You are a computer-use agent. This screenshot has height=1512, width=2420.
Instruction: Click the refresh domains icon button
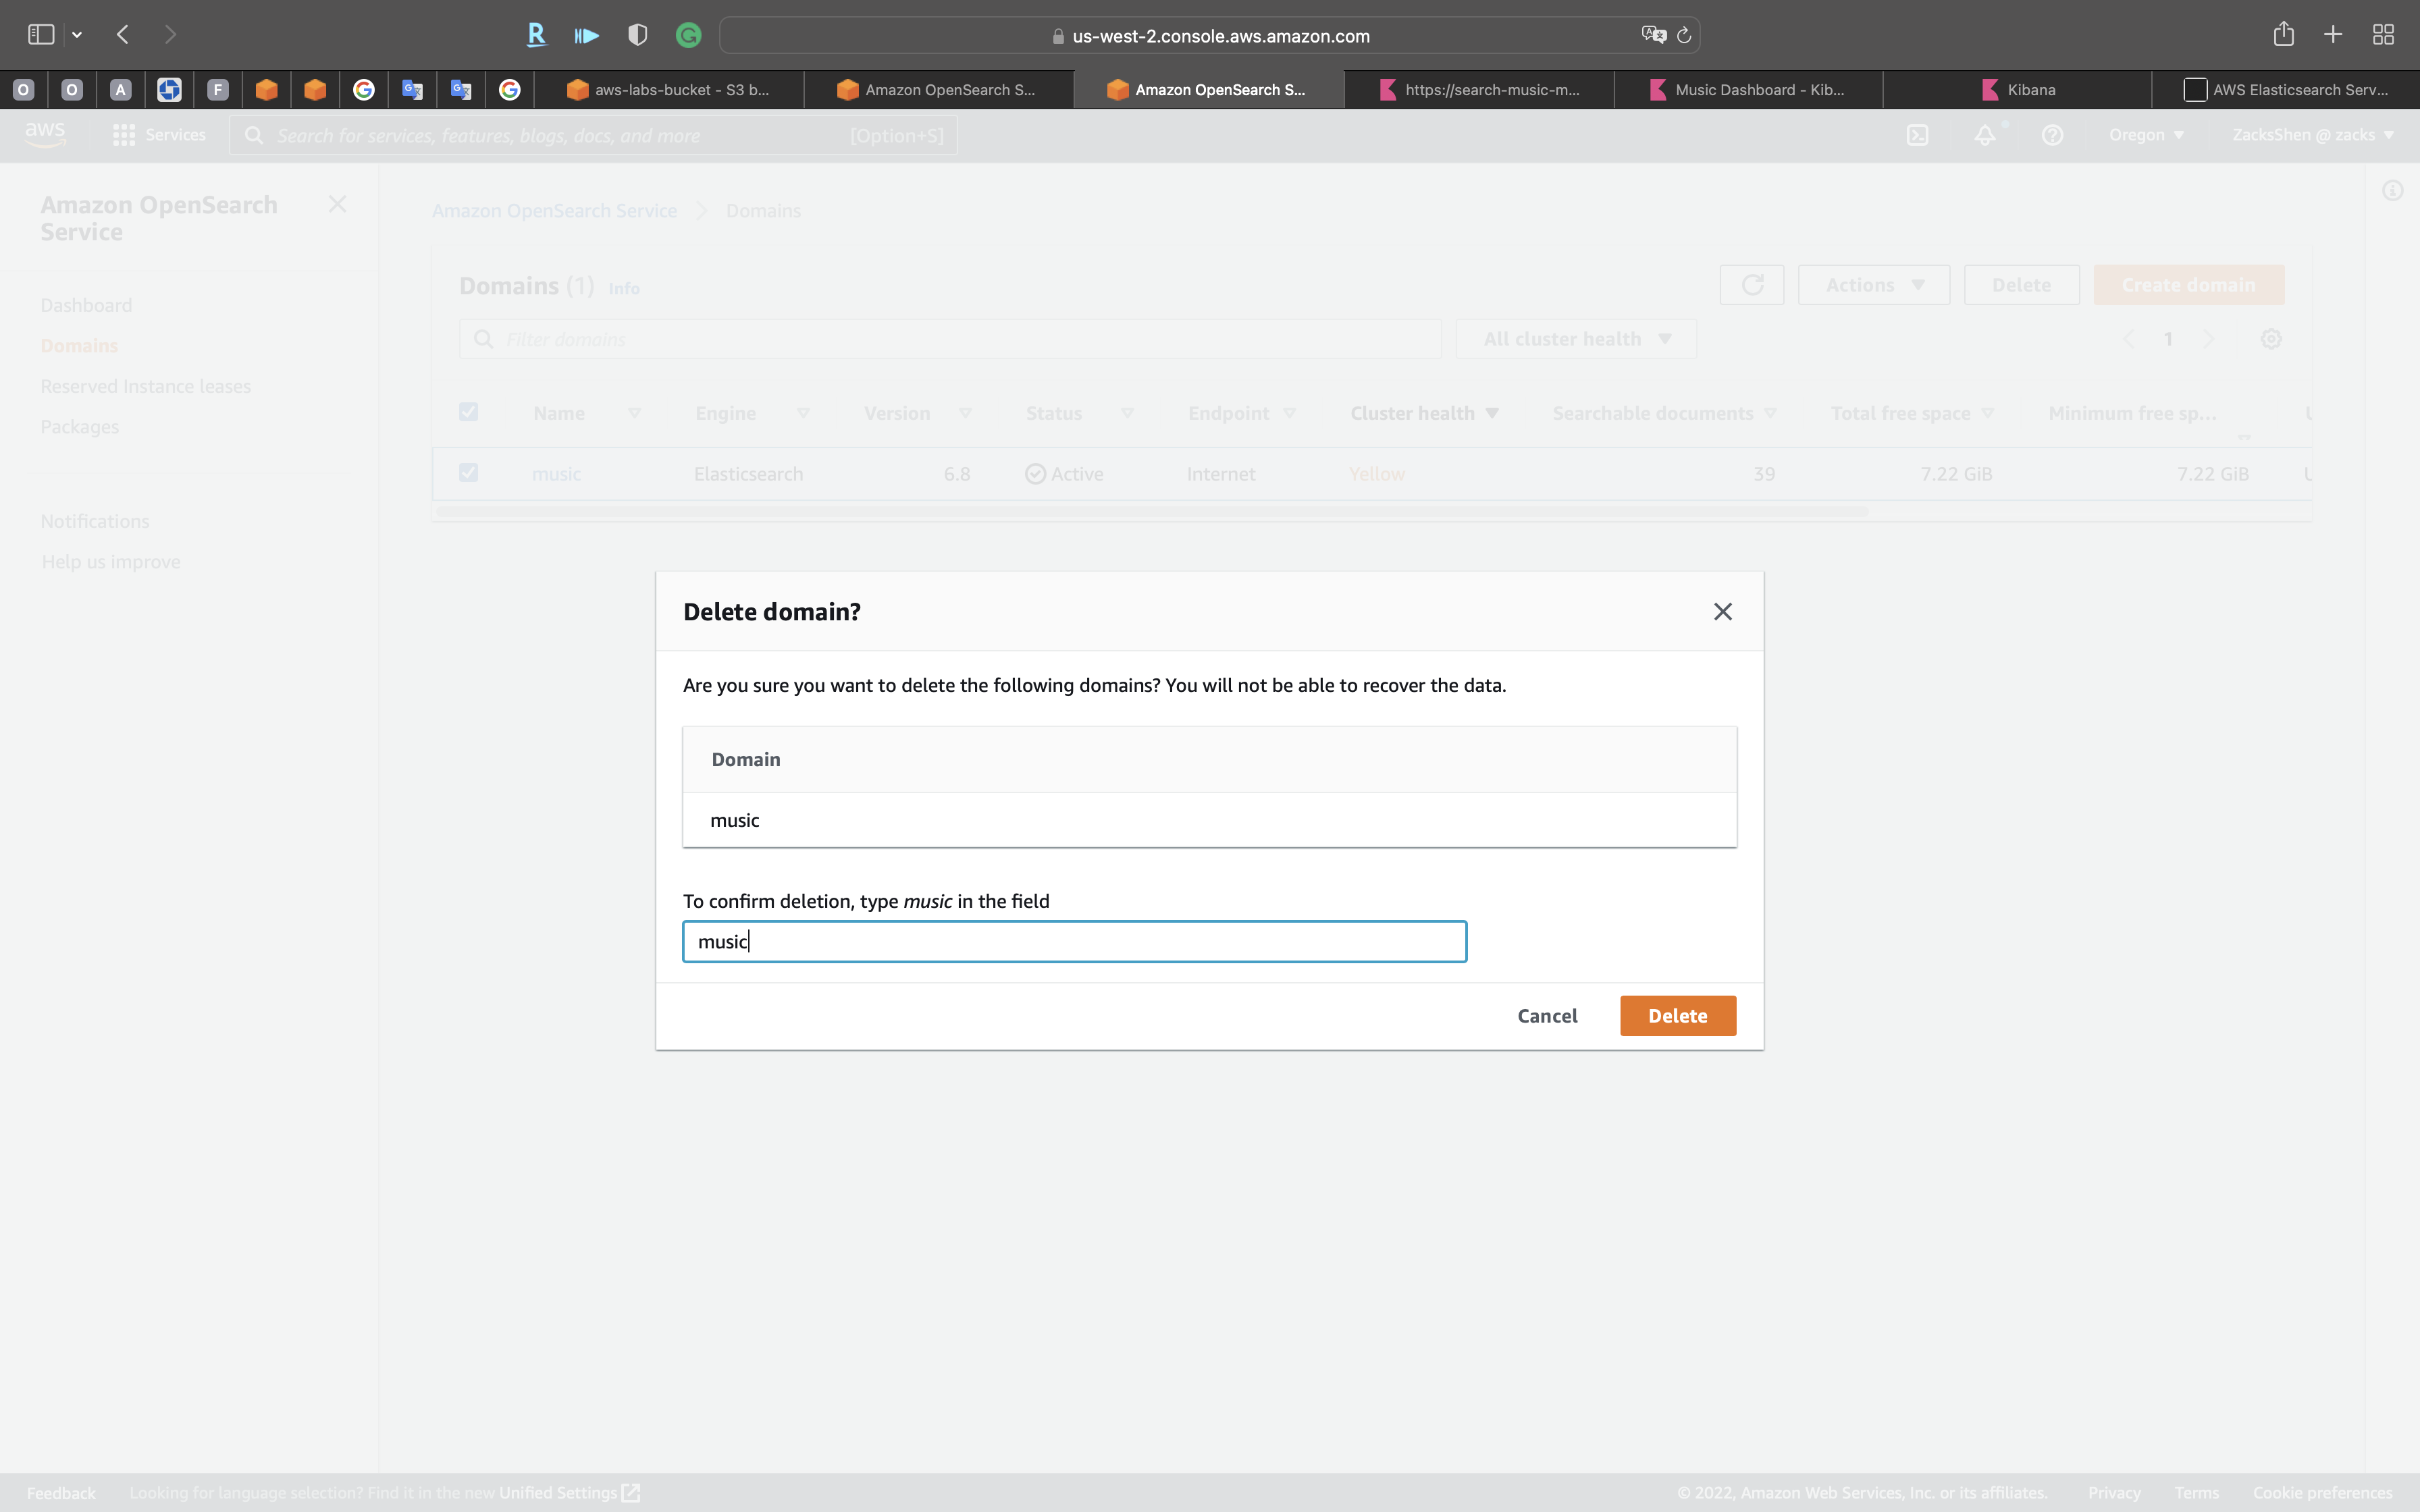pyautogui.click(x=1751, y=285)
